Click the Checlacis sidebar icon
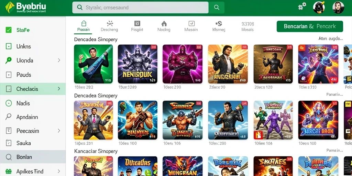The height and width of the screenshot is (176, 352). pos(9,89)
